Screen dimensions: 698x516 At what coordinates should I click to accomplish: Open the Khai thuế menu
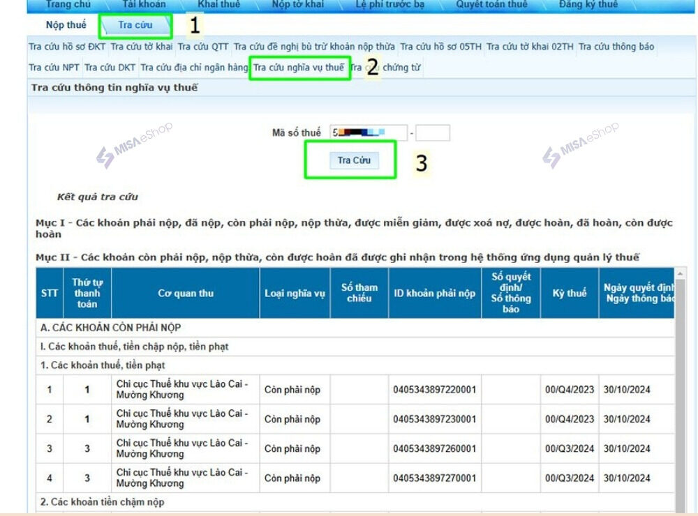[x=218, y=4]
